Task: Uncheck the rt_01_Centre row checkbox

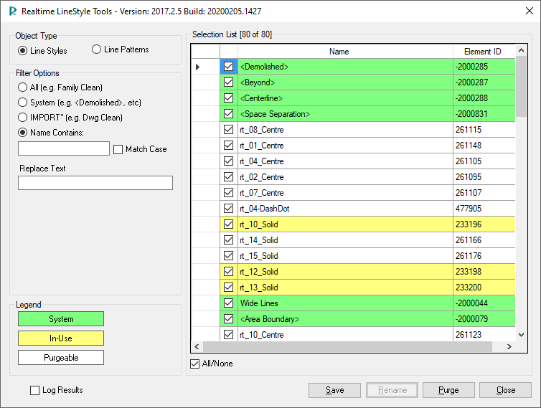Action: [228, 145]
